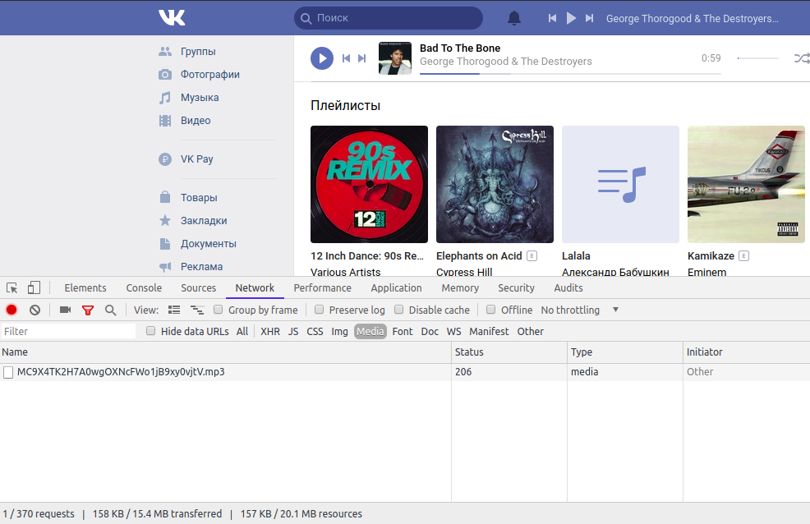Screen dimensions: 810x524
Task: Open the Memory tab
Action: click(x=460, y=288)
